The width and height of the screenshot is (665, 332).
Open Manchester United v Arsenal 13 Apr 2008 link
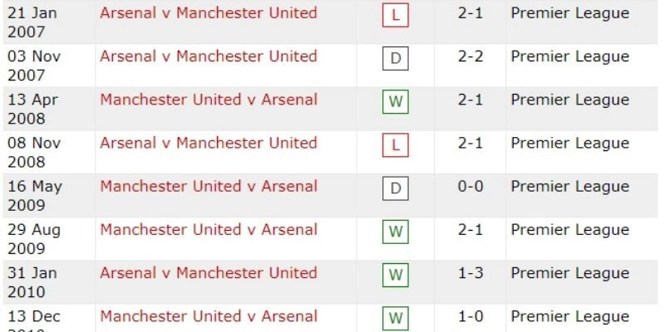pyautogui.click(x=209, y=100)
